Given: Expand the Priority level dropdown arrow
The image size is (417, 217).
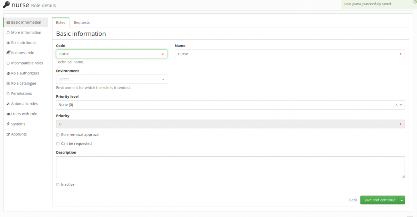Looking at the screenshot, I should (x=401, y=105).
